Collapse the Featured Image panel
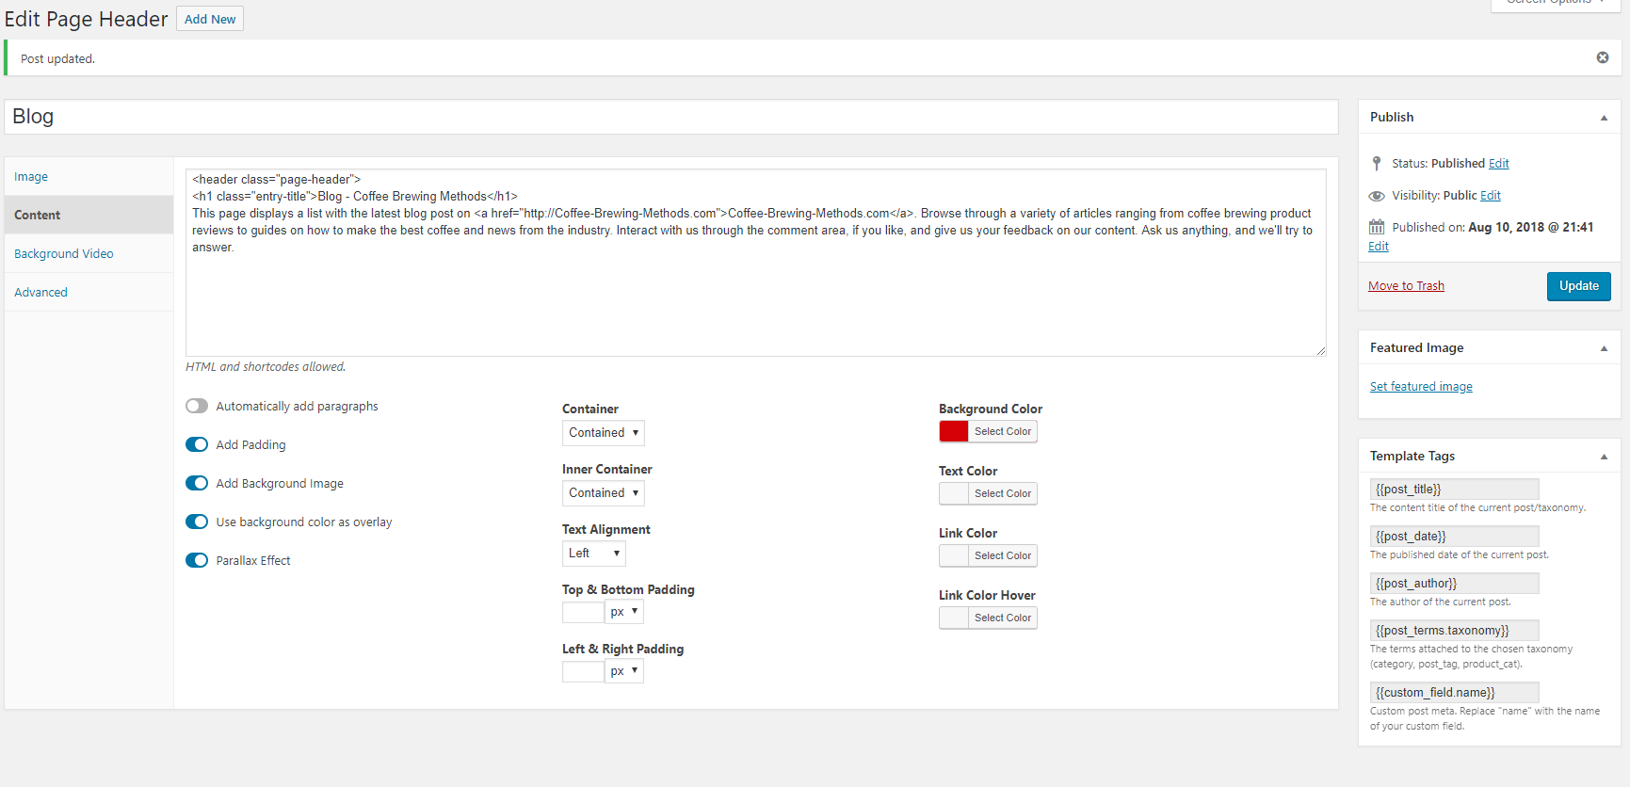The width and height of the screenshot is (1630, 787). pos(1604,348)
